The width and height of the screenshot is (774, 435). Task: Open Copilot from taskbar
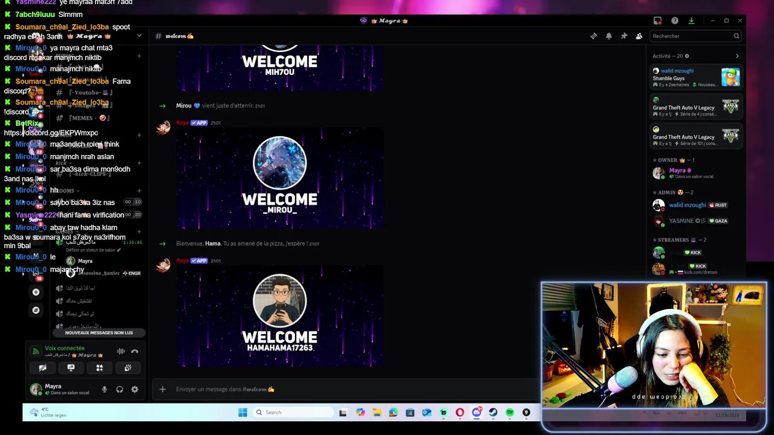[x=360, y=413]
